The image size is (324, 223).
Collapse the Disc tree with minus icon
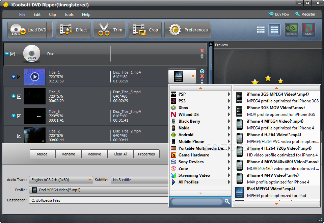[x=7, y=54]
